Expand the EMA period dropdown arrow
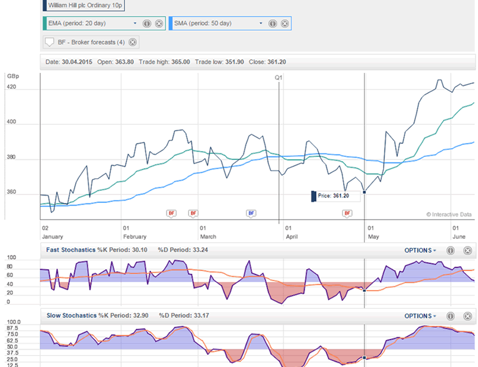This screenshot has height=367, width=478. point(135,24)
